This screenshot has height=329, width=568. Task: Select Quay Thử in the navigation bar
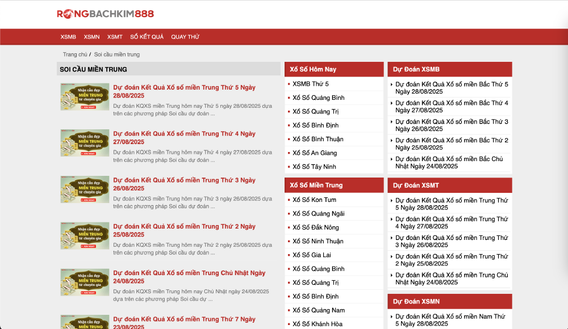coord(185,37)
